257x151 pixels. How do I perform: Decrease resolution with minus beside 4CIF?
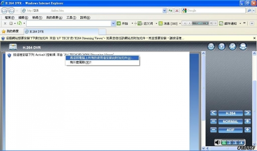click(x=213, y=130)
